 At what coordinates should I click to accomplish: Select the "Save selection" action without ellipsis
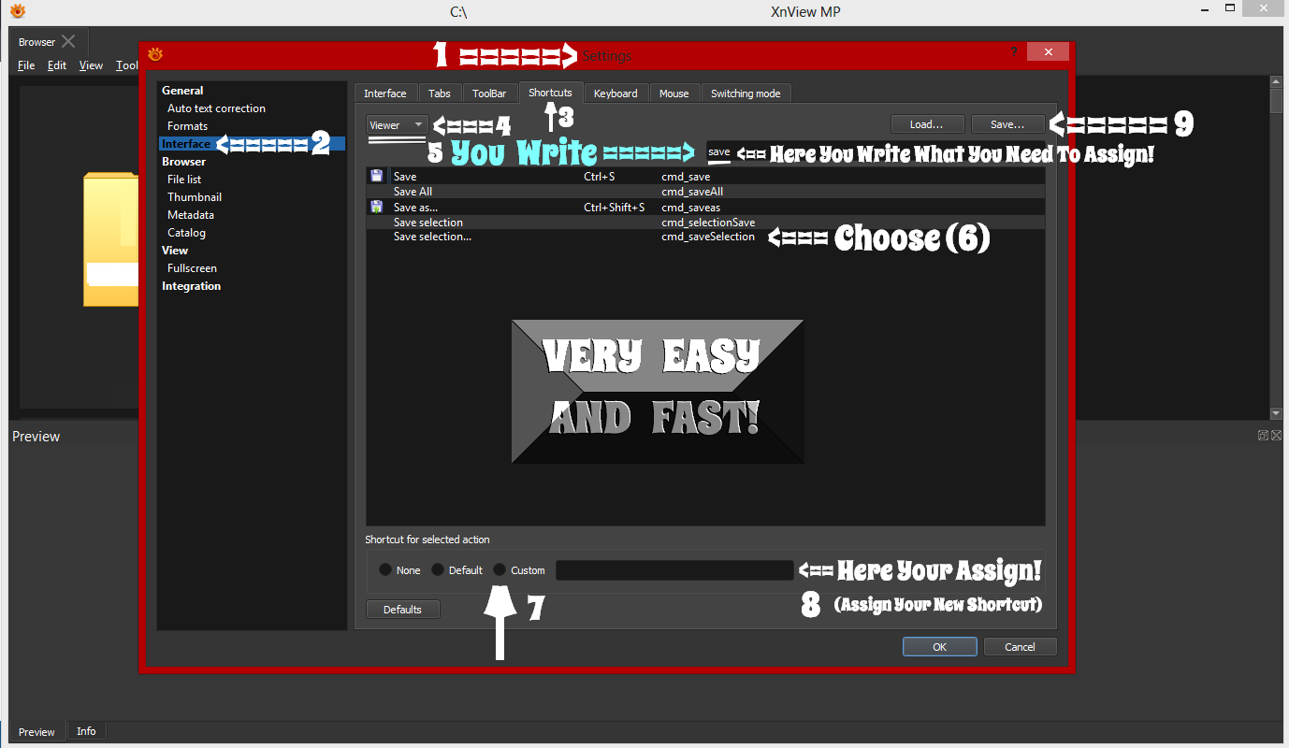coord(705,223)
